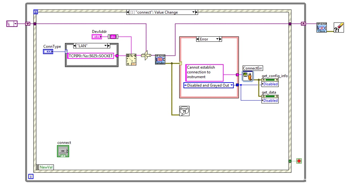Click the HP4294A Initialize VI icon
This screenshot has width=350, height=185.
160,59
